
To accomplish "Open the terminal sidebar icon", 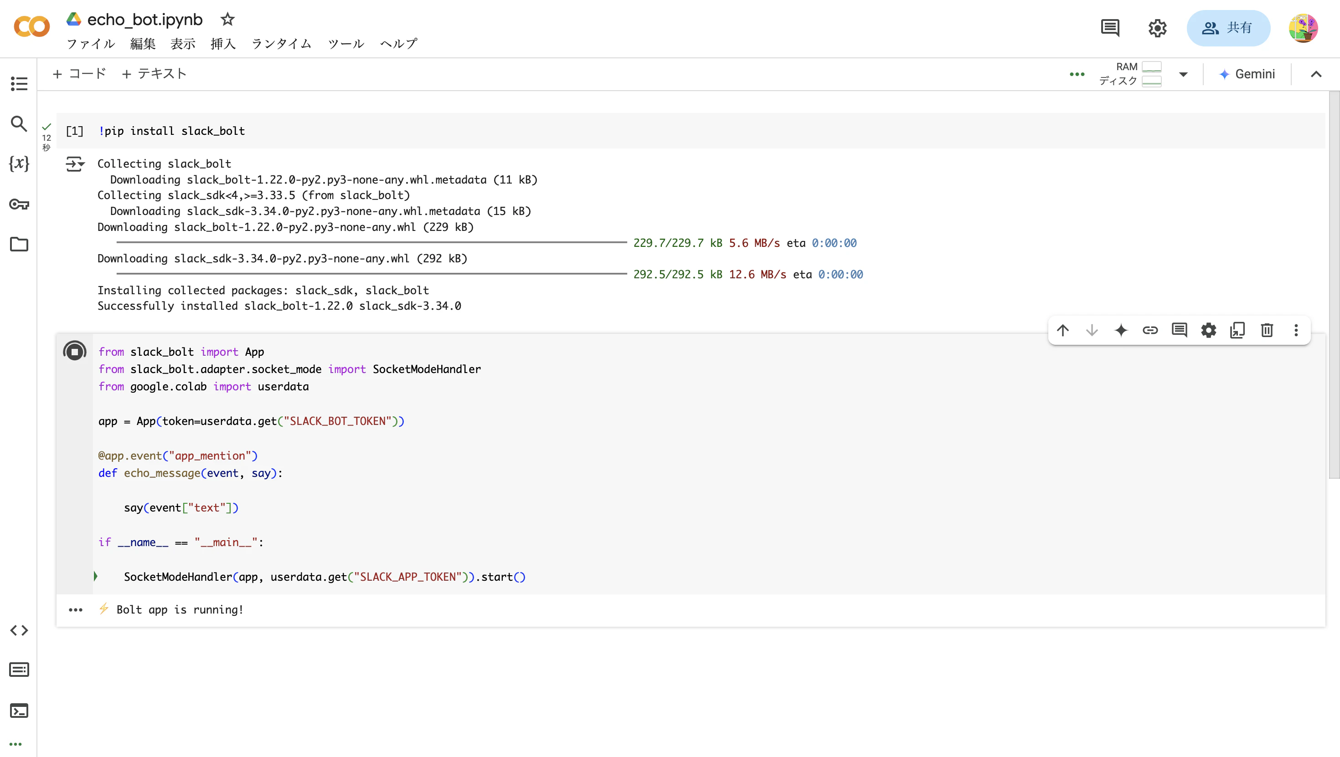I will [19, 710].
